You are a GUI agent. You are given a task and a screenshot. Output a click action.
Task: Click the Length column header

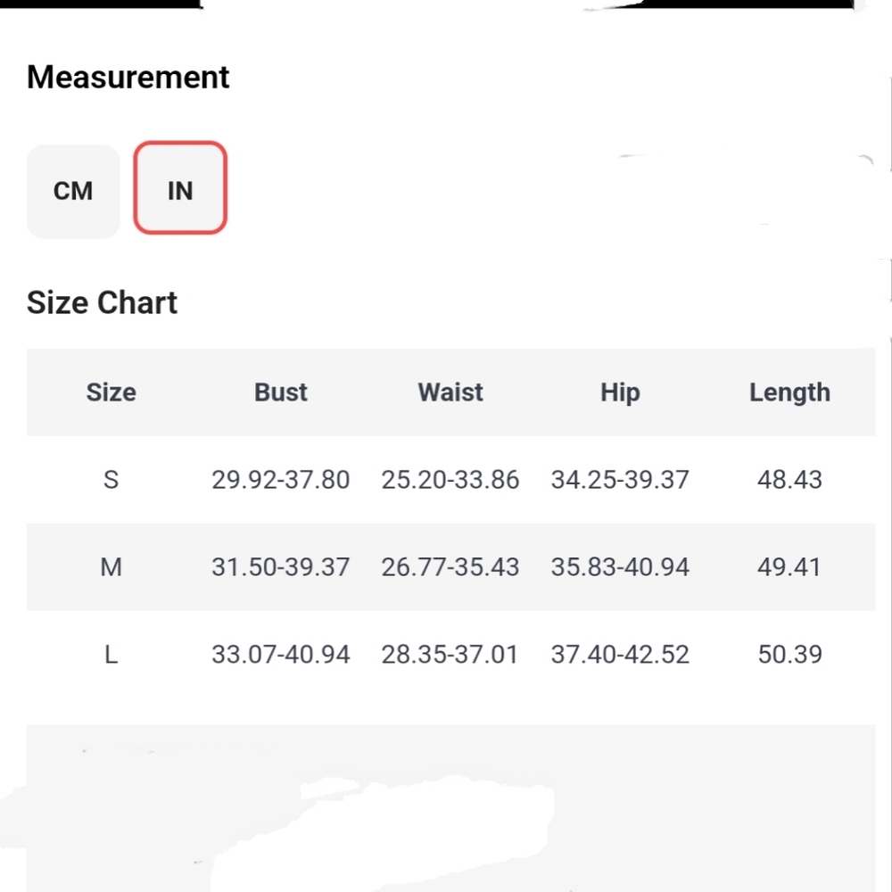click(x=789, y=393)
